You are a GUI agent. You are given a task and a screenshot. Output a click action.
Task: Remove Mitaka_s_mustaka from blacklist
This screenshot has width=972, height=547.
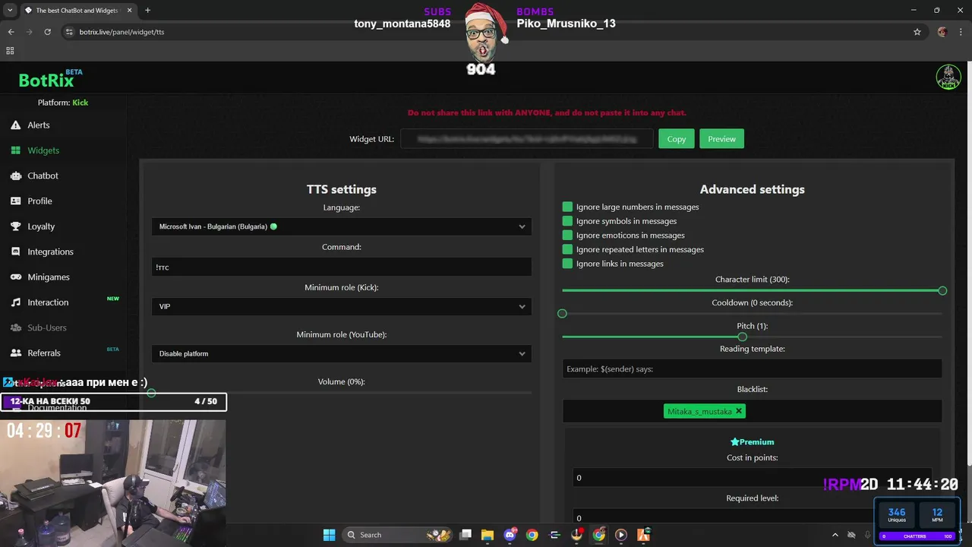pyautogui.click(x=738, y=411)
